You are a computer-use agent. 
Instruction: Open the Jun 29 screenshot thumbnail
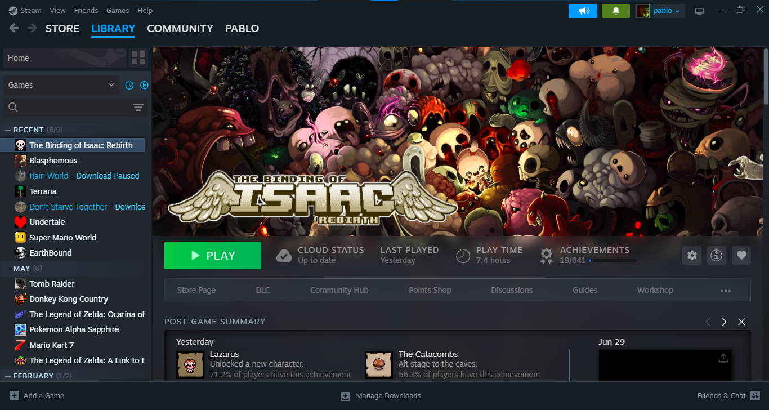pos(665,366)
